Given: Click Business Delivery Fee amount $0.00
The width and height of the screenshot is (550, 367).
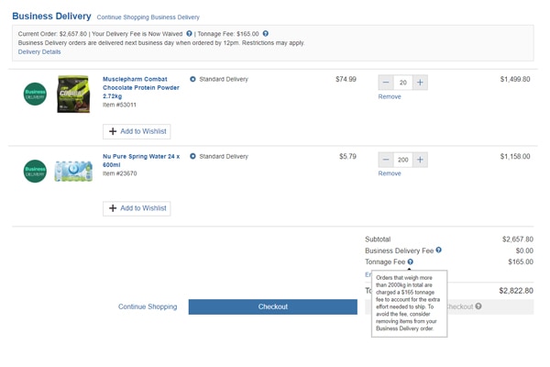Looking at the screenshot, I should (x=524, y=250).
